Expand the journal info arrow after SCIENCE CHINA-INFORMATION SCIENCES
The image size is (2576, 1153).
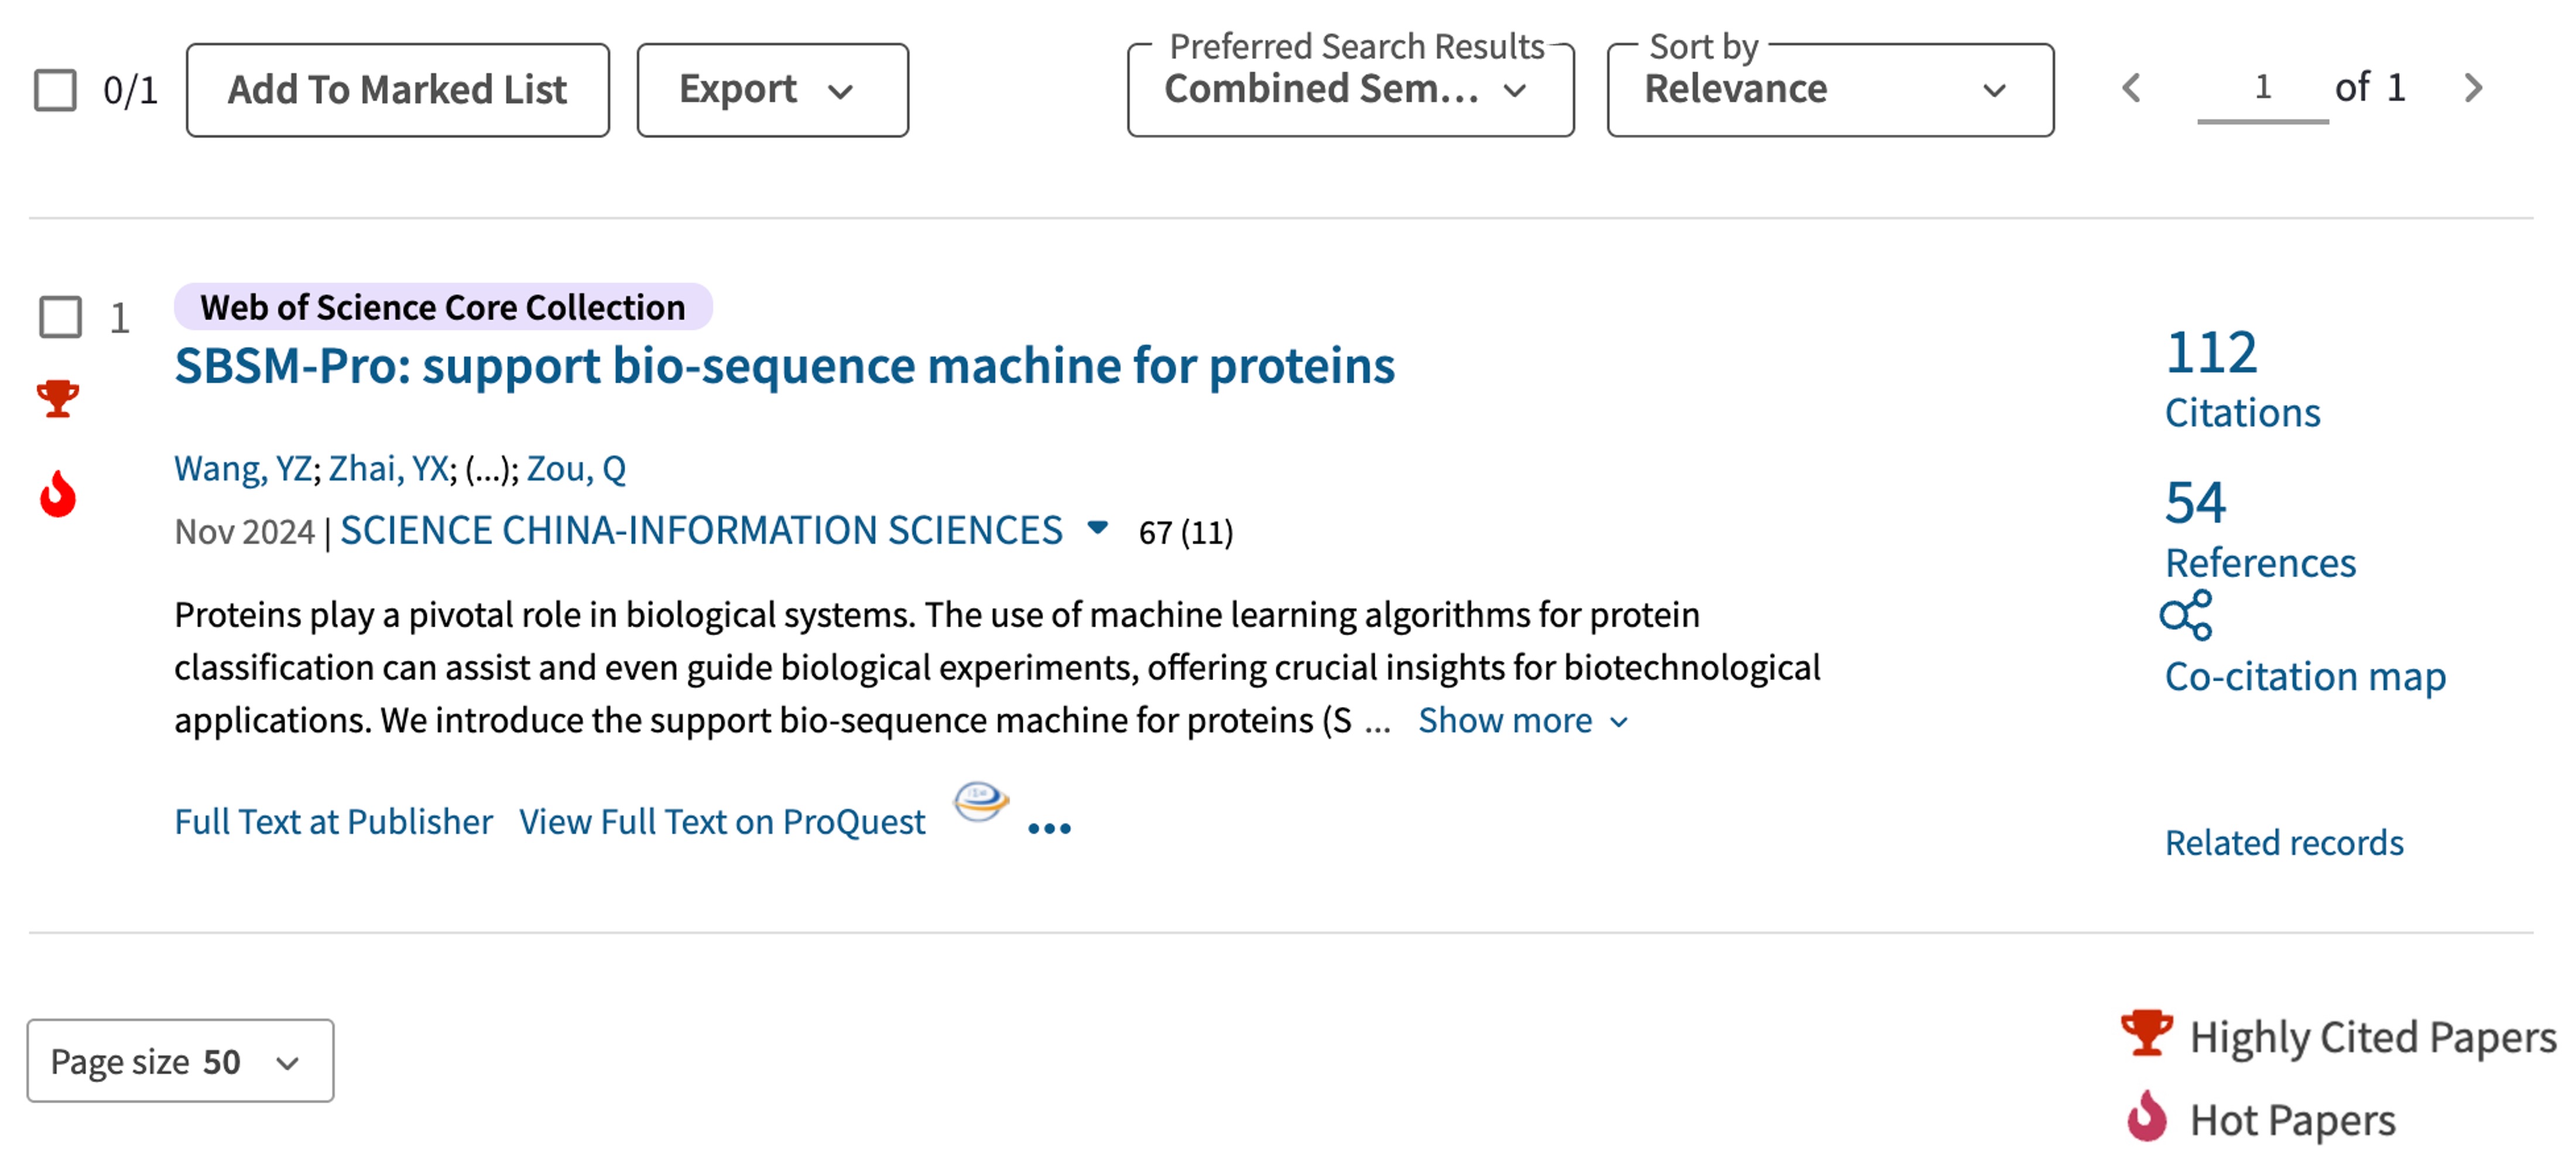pyautogui.click(x=1097, y=528)
